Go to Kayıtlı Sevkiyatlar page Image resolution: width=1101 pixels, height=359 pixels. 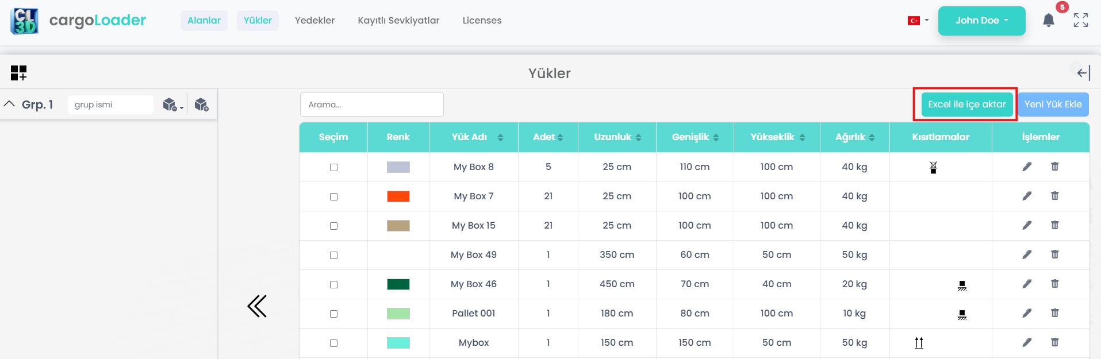398,21
